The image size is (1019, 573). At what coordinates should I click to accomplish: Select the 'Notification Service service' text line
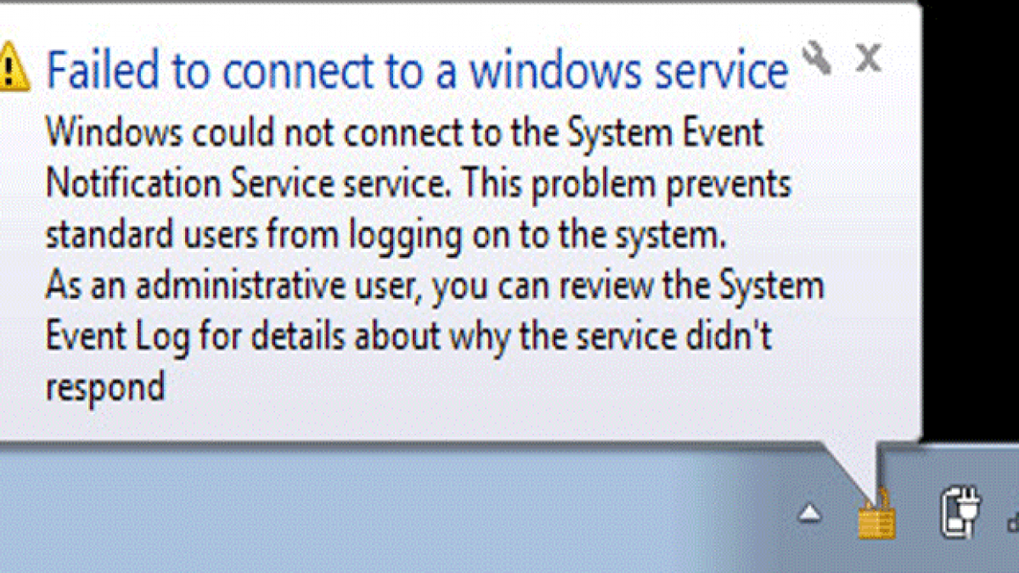(418, 185)
